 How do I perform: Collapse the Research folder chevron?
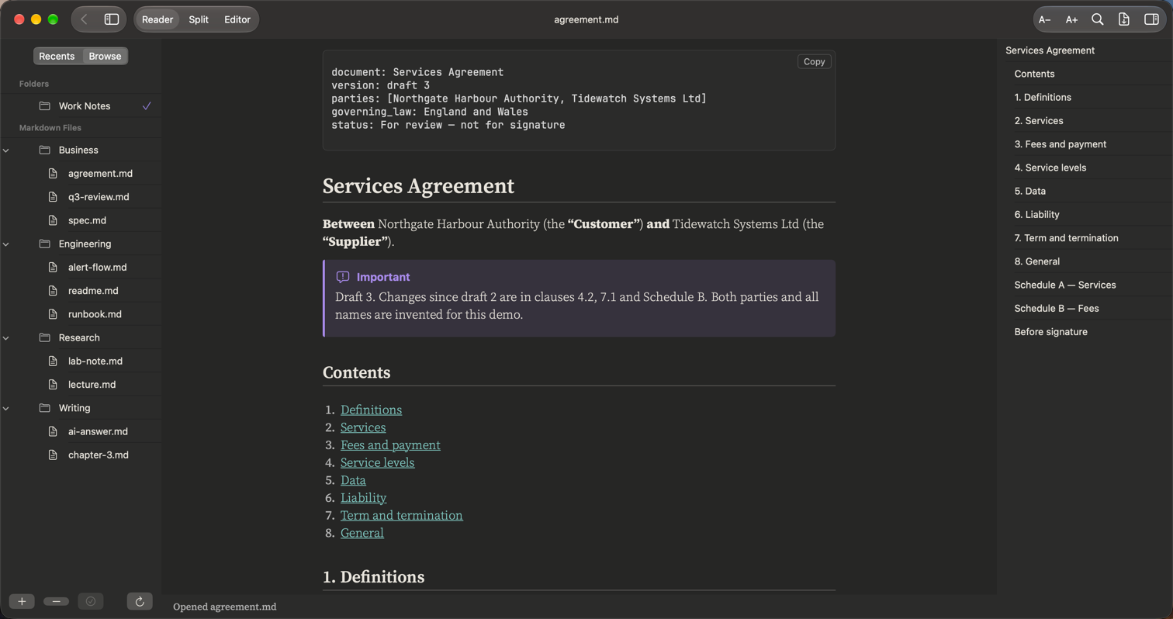point(6,338)
